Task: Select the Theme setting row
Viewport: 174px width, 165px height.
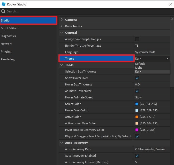Action: [96, 59]
